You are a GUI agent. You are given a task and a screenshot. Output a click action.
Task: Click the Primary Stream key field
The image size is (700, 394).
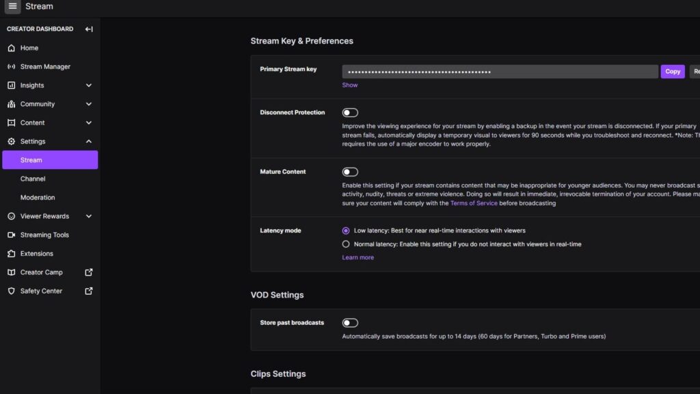500,71
